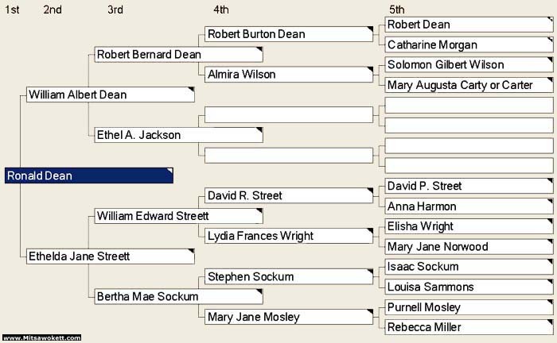Image resolution: width=557 pixels, height=343 pixels.
Task: Select Rebecca Miller in fifth generation
Action: pyautogui.click(x=469, y=327)
